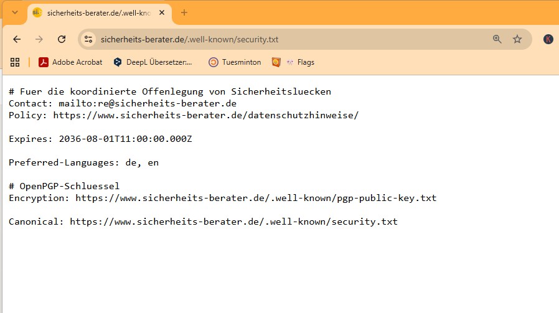Open the profile avatar K menu

548,39
